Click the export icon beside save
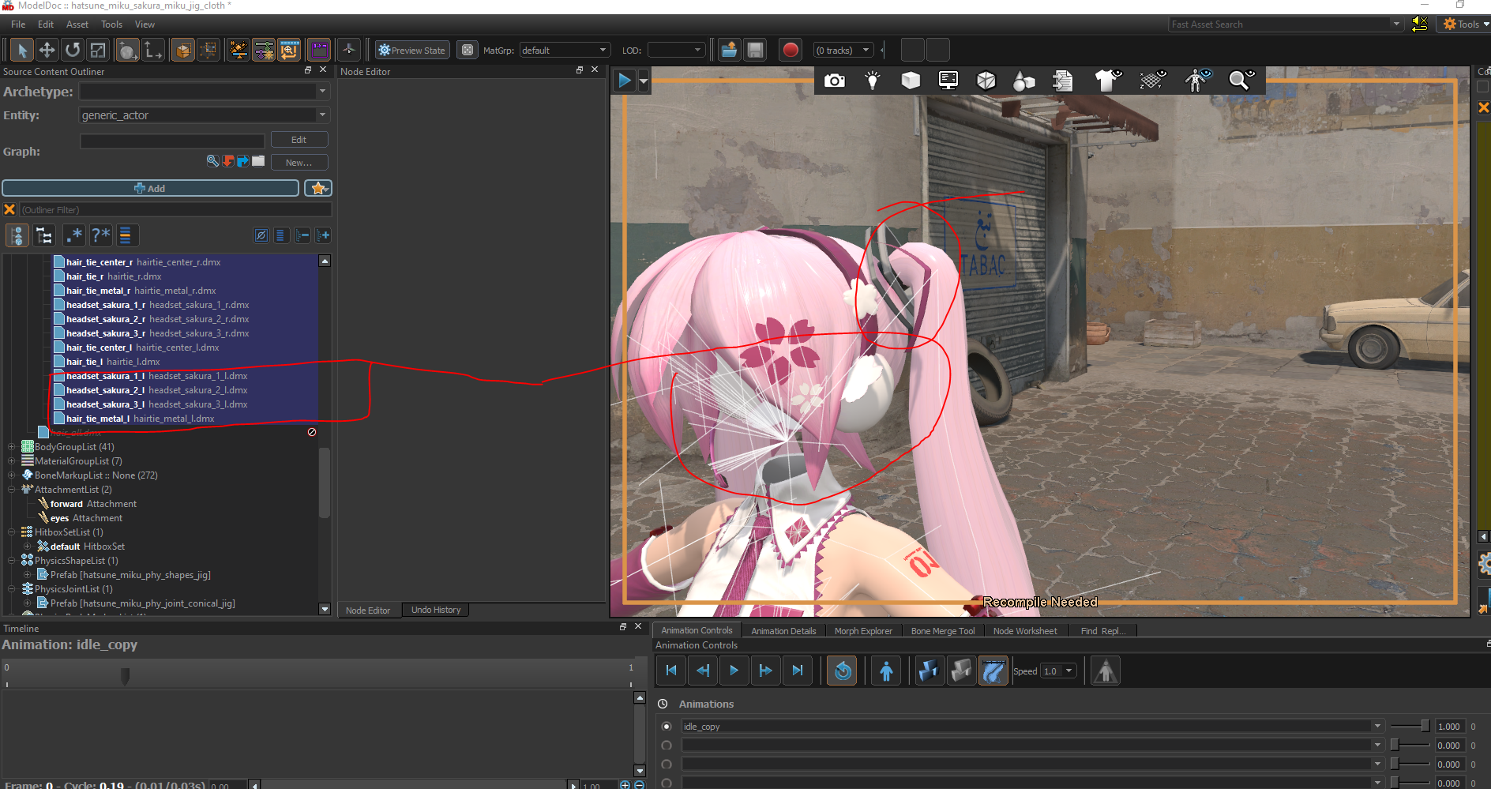The height and width of the screenshot is (789, 1491). tap(729, 51)
